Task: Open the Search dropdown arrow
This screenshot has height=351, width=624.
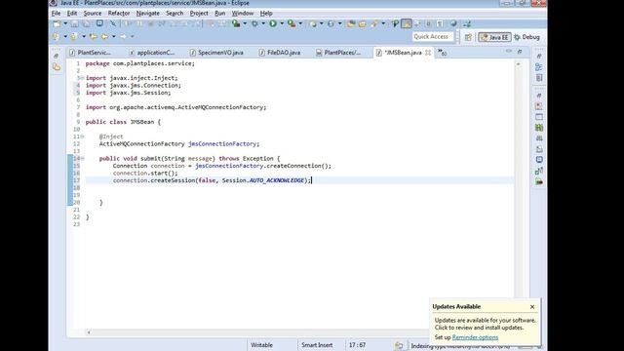Action: tap(383, 23)
